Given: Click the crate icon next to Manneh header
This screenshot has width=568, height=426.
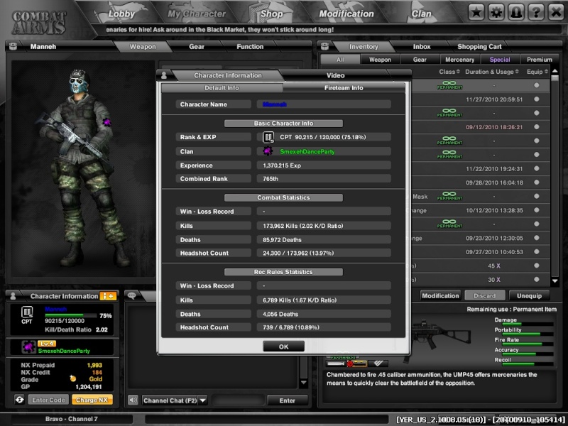Looking at the screenshot, I should pyautogui.click(x=13, y=46).
